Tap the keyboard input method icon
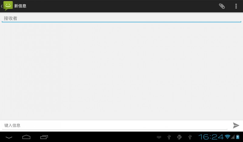This screenshot has height=142, width=243. click(159, 137)
